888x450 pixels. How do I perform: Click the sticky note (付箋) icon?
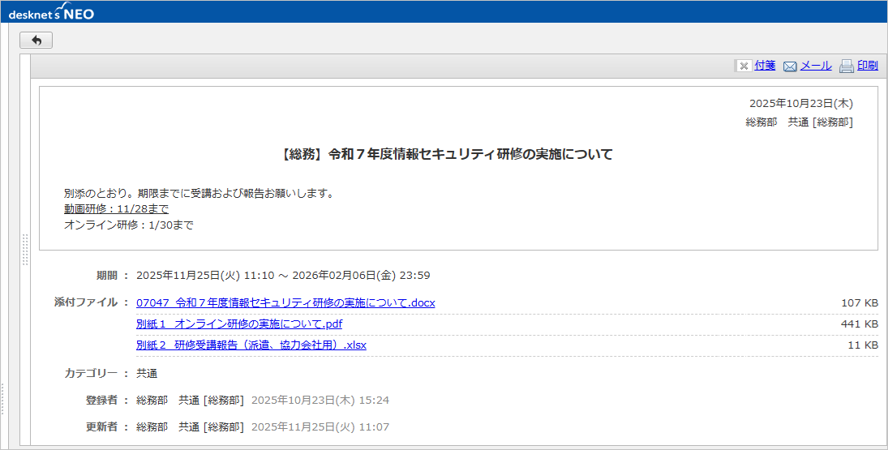pos(743,66)
